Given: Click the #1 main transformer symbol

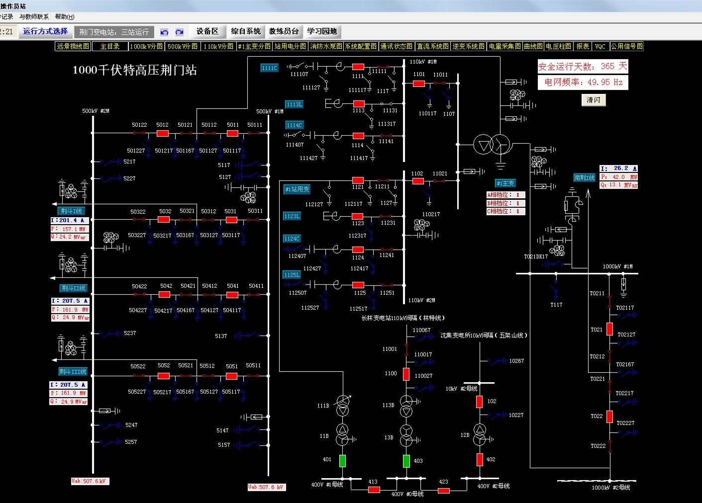Looking at the screenshot, I should (492, 145).
